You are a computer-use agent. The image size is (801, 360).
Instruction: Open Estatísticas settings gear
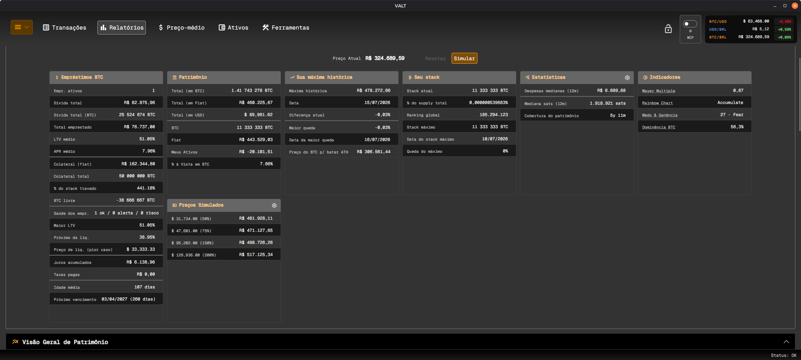click(627, 78)
